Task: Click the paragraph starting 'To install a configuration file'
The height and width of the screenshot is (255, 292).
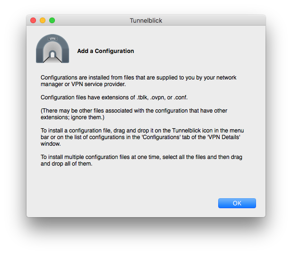Action: click(x=141, y=137)
